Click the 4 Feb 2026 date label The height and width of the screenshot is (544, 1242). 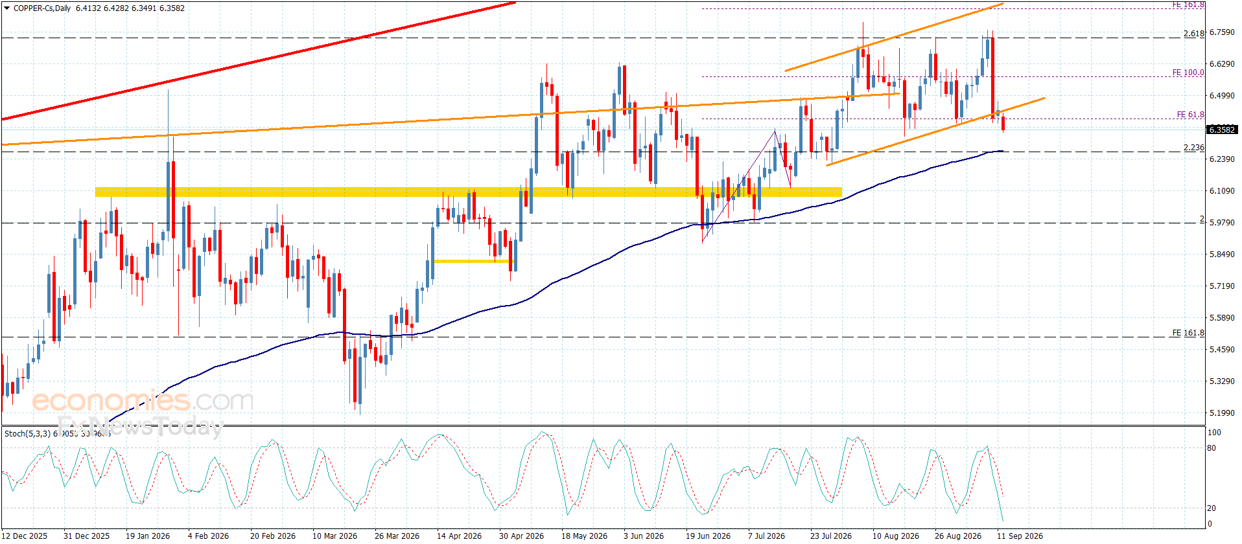tap(208, 536)
